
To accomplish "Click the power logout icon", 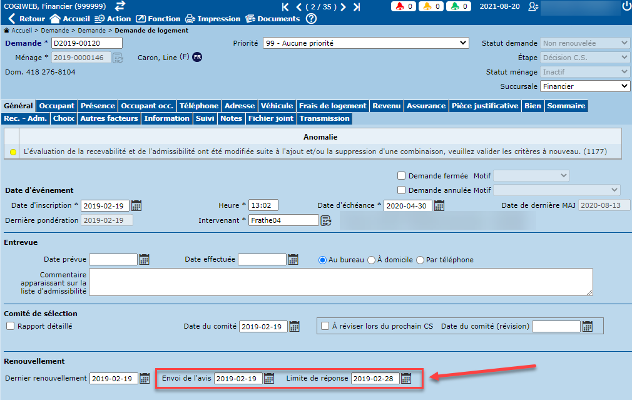I will coord(626,6).
